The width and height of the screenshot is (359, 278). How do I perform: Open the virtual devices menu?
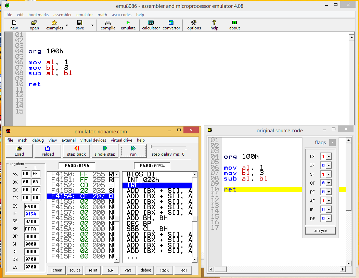point(93,140)
